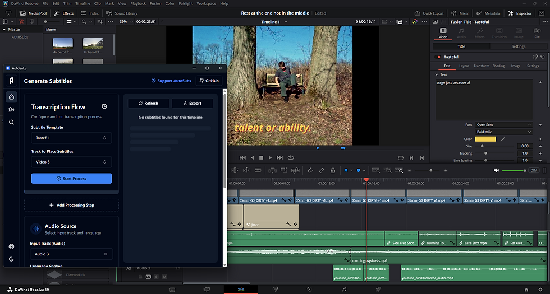Click the AutoSubs transcription history icon
This screenshot has width=550, height=294.
point(104,106)
